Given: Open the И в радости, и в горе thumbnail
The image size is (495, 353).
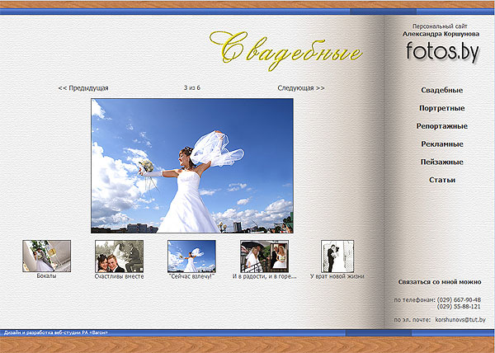Looking at the screenshot, I should click(263, 256).
